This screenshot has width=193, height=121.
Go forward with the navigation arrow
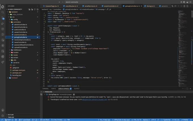62,2
